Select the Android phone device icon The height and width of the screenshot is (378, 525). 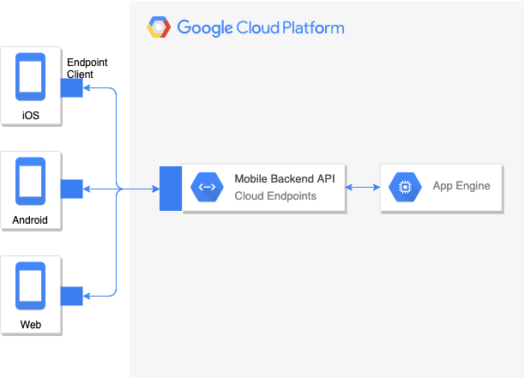[x=31, y=182]
